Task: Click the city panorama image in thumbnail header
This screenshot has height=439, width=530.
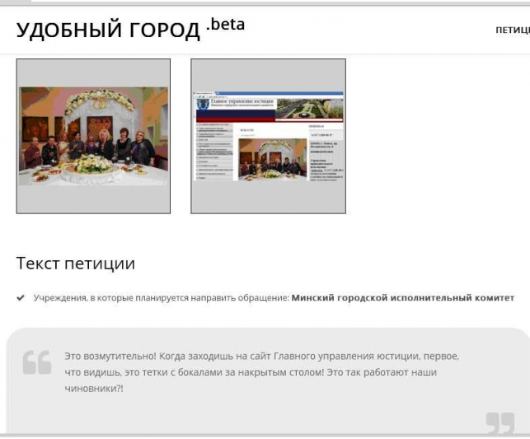Action: click(x=309, y=108)
